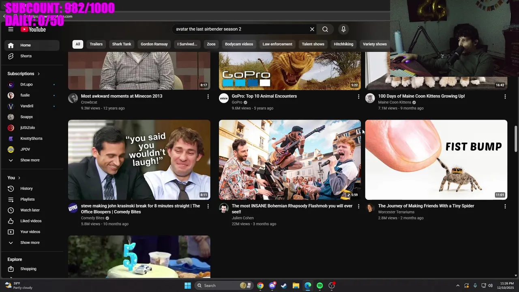Select the Gordon Ramsay filter chip

tap(154, 44)
